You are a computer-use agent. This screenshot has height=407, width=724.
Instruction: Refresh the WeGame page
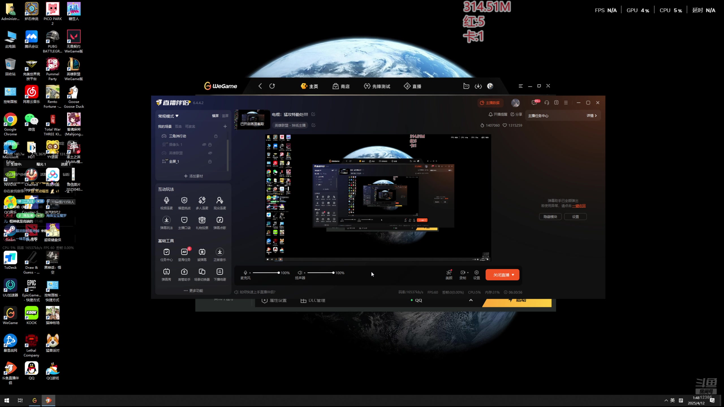[272, 86]
